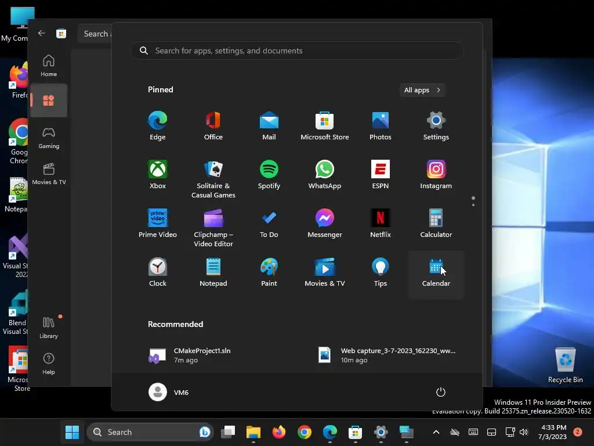Open Settings from pinned apps

[436, 126]
